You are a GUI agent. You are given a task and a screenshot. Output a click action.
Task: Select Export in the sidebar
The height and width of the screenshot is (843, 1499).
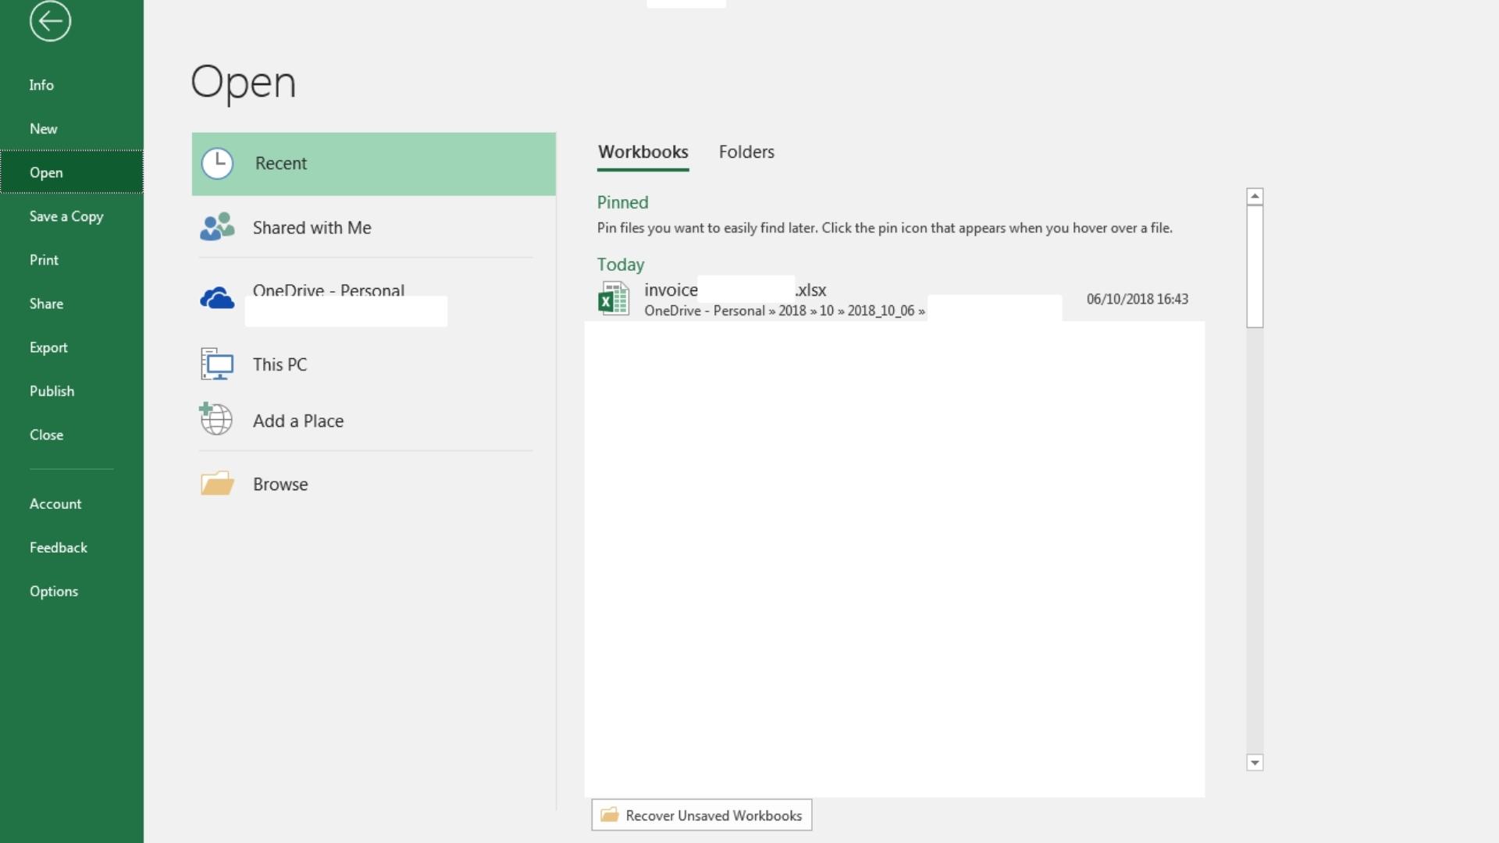(x=72, y=347)
